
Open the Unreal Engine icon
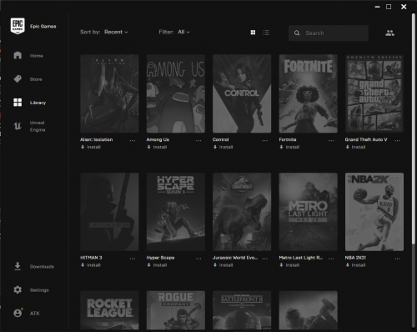18,126
